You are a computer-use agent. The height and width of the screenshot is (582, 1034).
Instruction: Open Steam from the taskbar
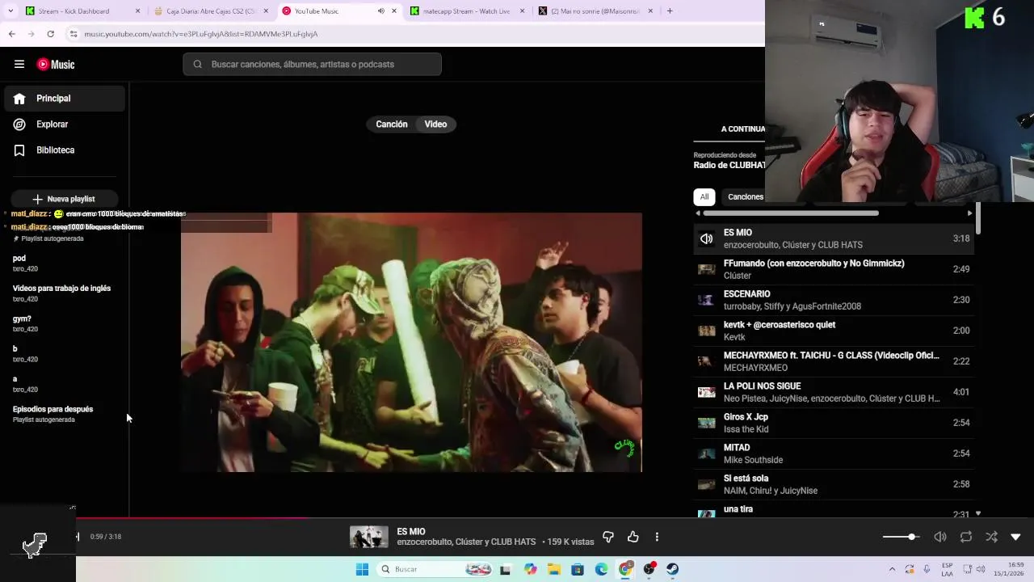pyautogui.click(x=672, y=569)
